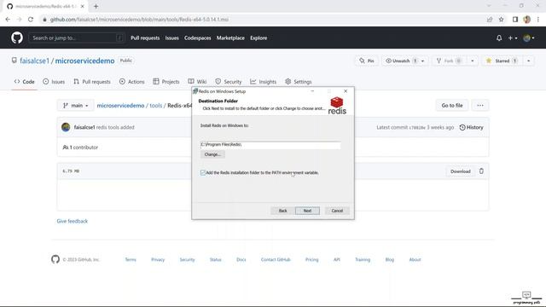This screenshot has width=546, height=307.
Task: Select the Actions repository tab
Action: [131, 82]
